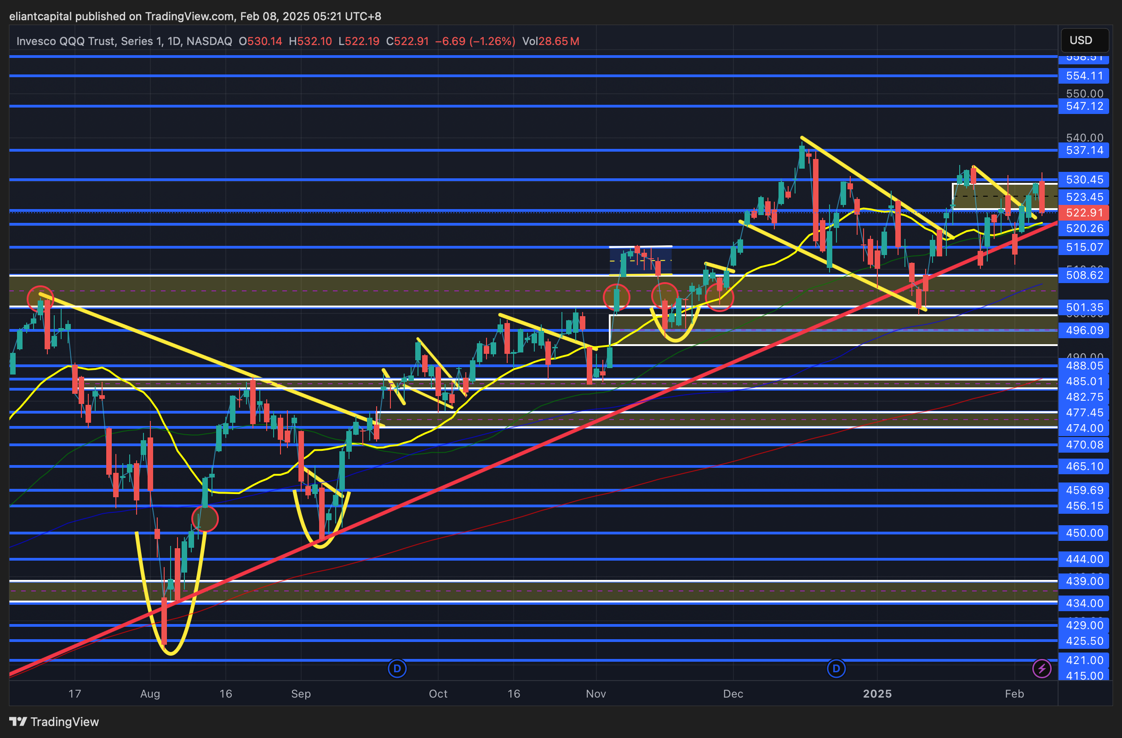Click the Sep label on the time axis

(x=301, y=694)
